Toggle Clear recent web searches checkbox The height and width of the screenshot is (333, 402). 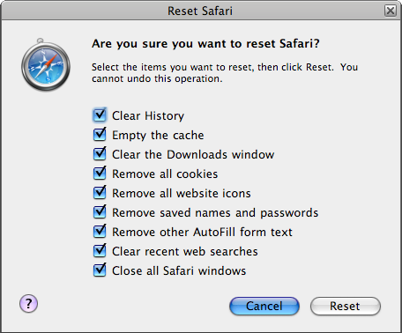pyautogui.click(x=100, y=251)
